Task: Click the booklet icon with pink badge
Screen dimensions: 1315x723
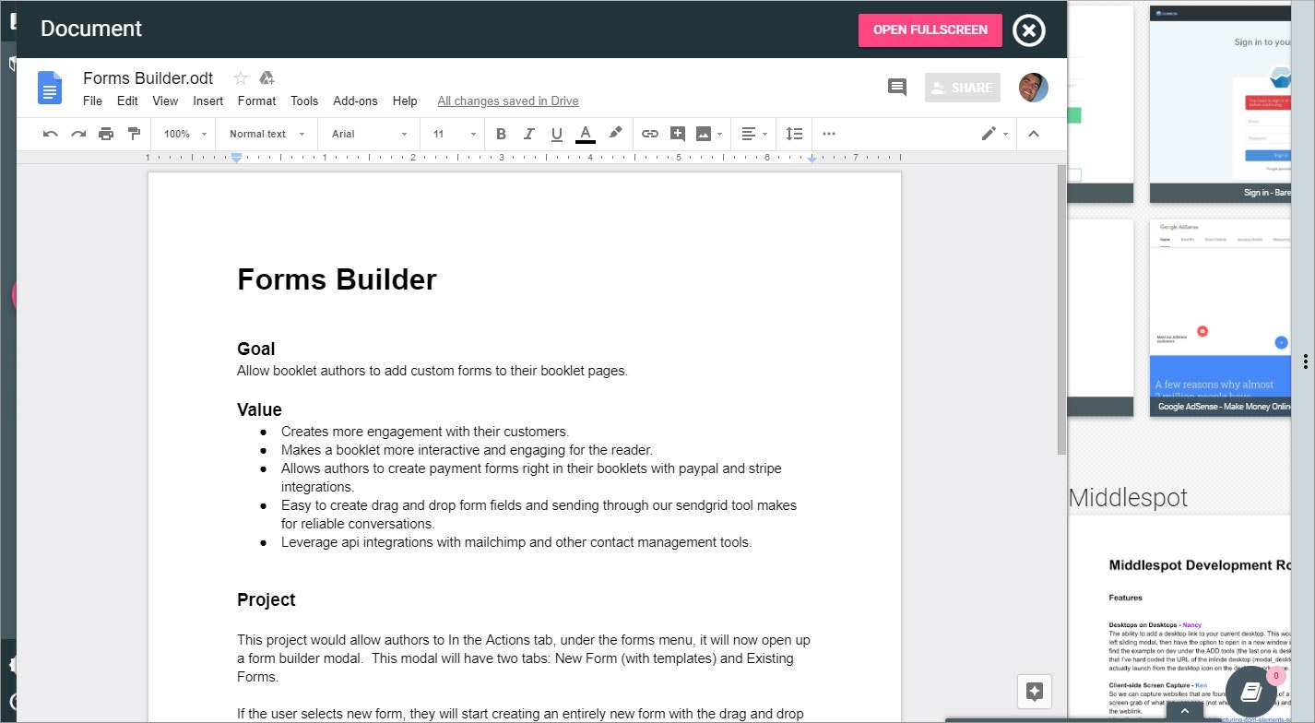Action: (1252, 692)
